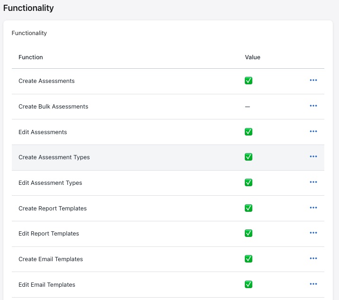Open the three-dot menu for Create Report Templates
339x300 pixels.
(x=313, y=208)
